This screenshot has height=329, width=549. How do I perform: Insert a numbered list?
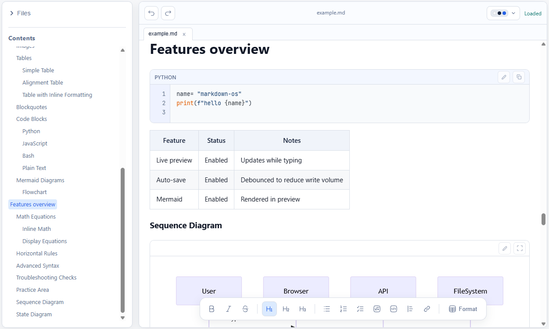[x=343, y=309]
